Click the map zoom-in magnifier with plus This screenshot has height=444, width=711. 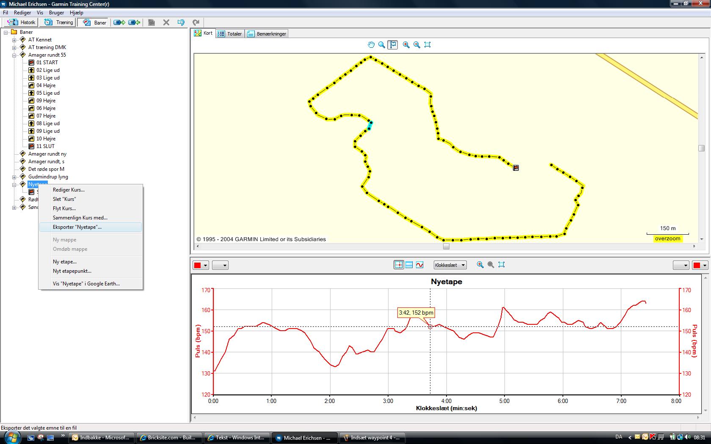coord(406,45)
